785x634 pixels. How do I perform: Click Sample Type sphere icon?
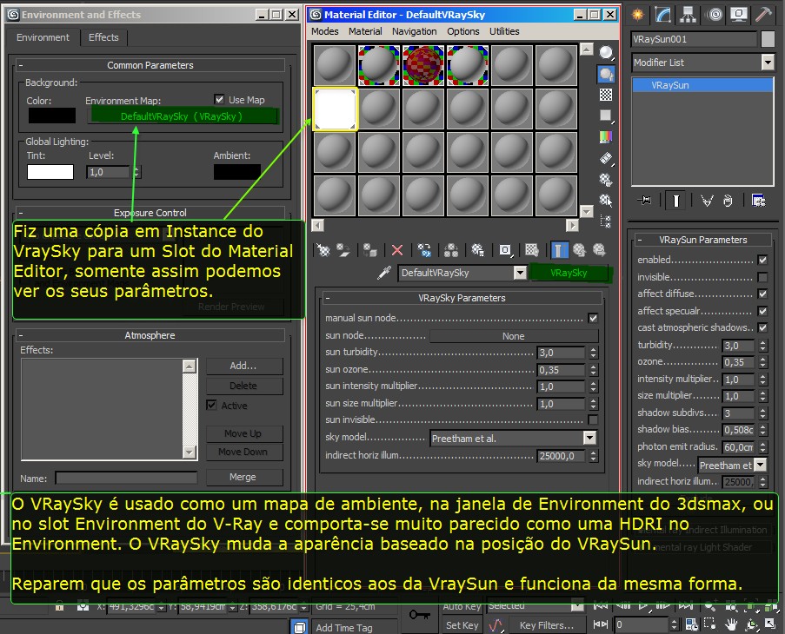pyautogui.click(x=606, y=52)
